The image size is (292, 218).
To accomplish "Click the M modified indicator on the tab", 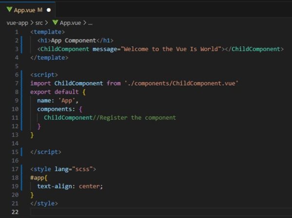I will 40,10.
